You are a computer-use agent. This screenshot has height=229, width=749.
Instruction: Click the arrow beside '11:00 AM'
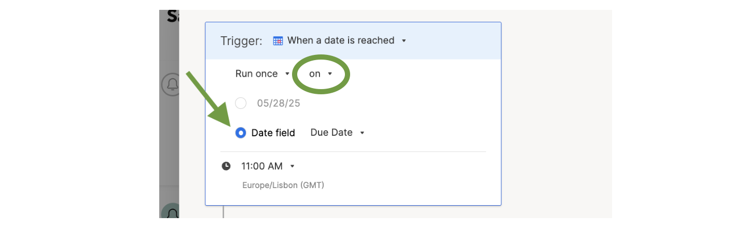pyautogui.click(x=292, y=166)
